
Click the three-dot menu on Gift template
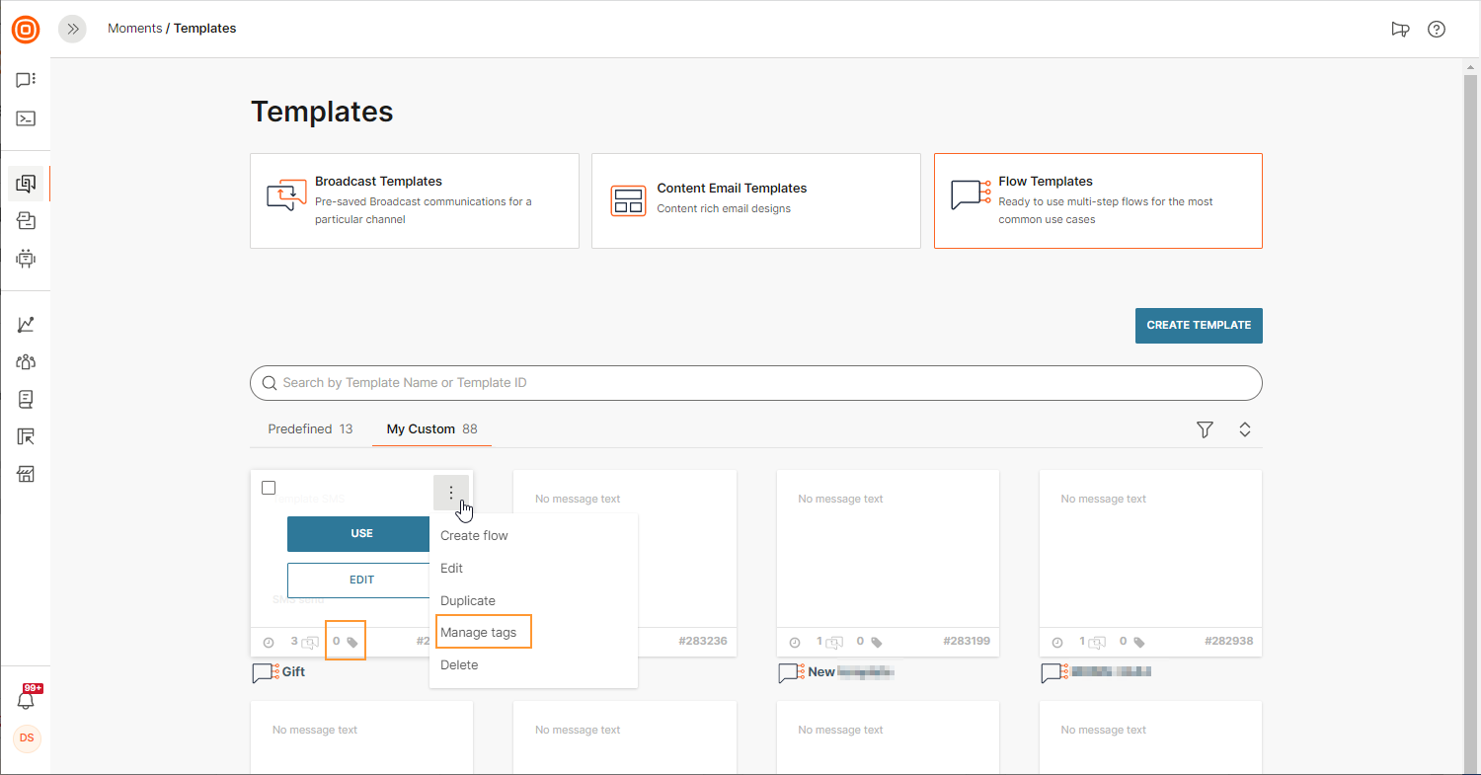click(451, 492)
